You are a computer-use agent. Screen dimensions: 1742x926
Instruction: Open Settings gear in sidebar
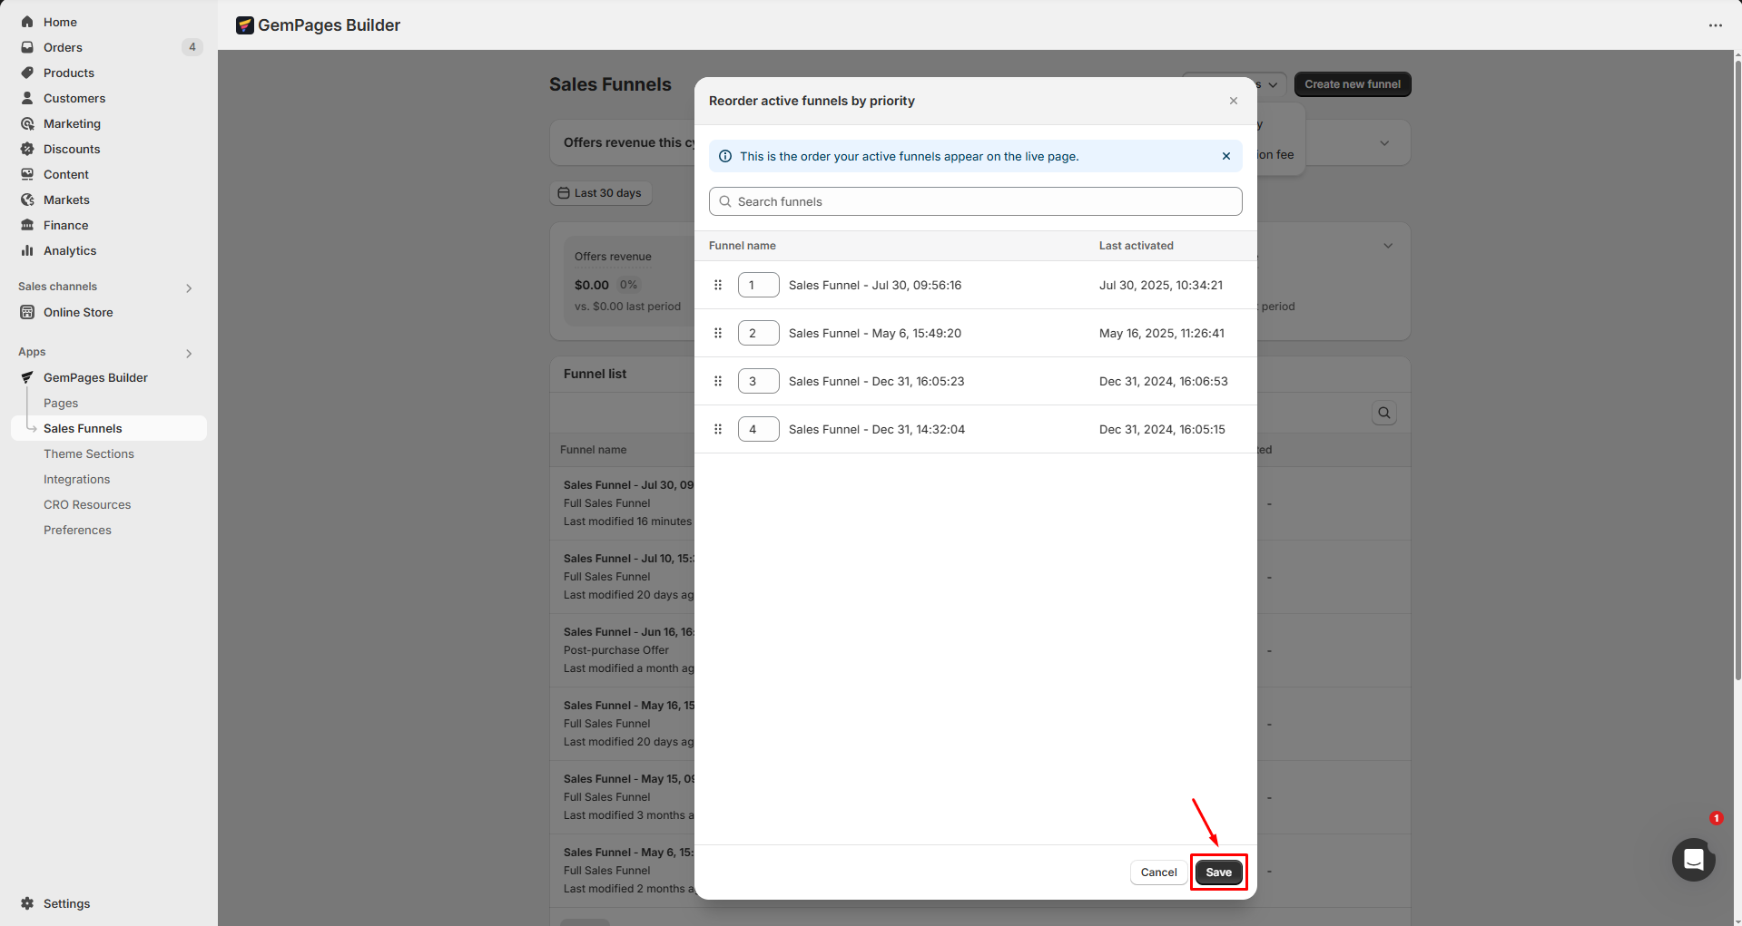[x=27, y=903]
